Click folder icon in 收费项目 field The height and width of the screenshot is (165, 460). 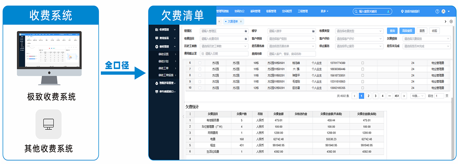click(x=245, y=38)
